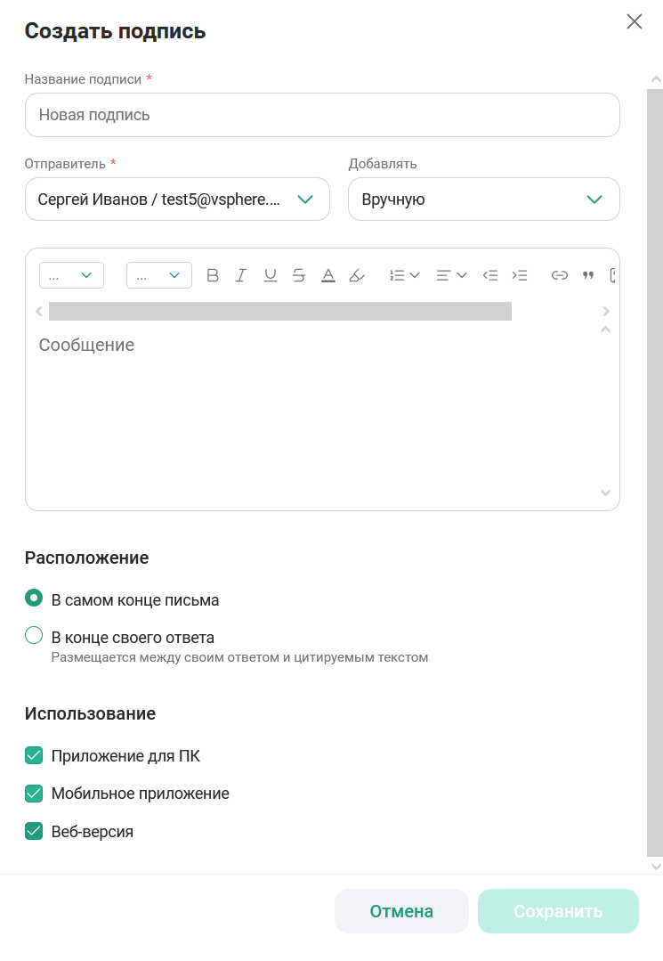The height and width of the screenshot is (961, 663).
Task: Click the 'Название подписи' input field
Action: tap(322, 115)
